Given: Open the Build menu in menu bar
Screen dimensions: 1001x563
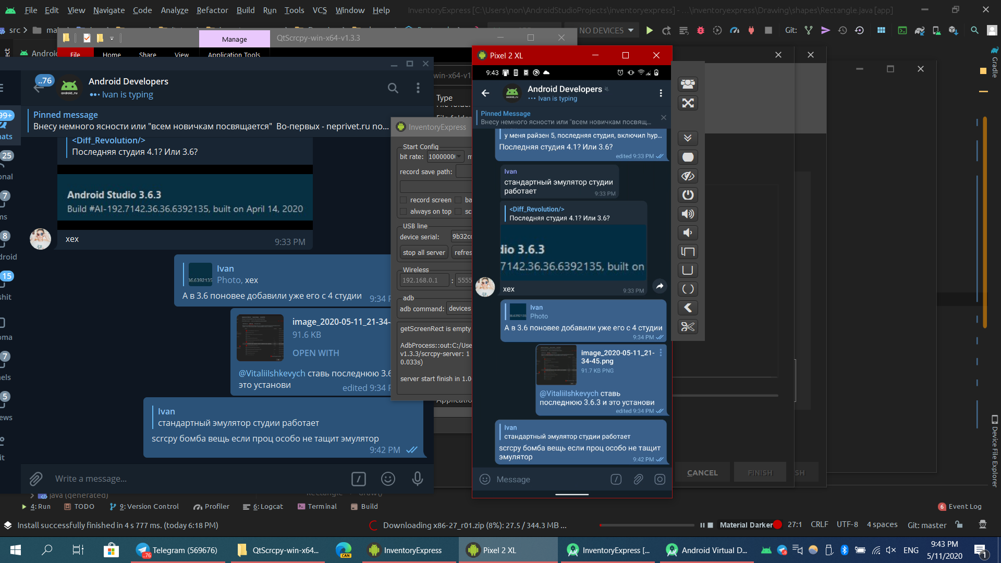Looking at the screenshot, I should pos(246,10).
